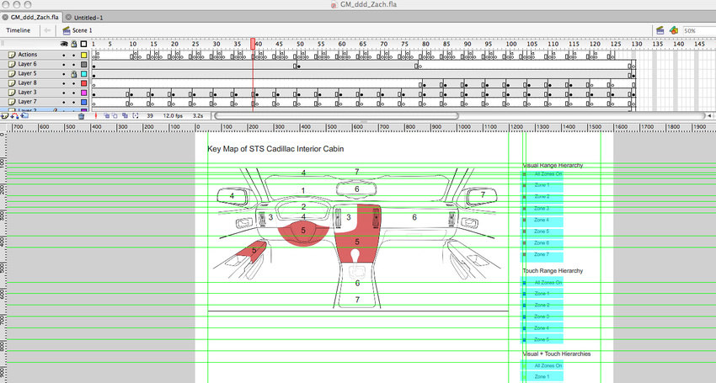716x383 pixels.
Task: Enable Onion Skin button
Action: click(106, 116)
